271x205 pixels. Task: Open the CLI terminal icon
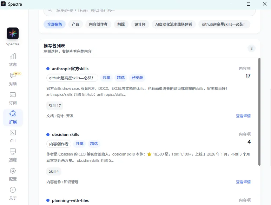point(13,133)
